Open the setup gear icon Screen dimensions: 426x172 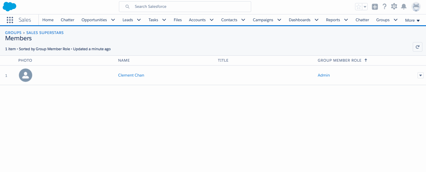[394, 6]
